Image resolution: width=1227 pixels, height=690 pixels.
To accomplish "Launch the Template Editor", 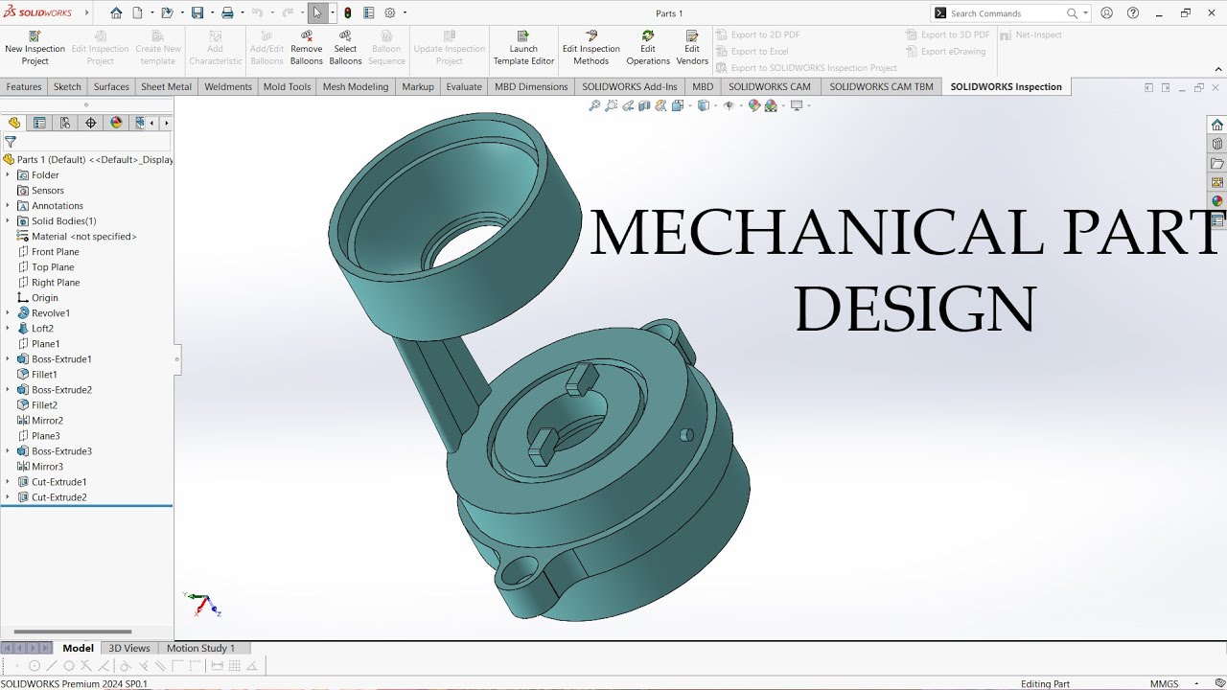I will click(523, 49).
